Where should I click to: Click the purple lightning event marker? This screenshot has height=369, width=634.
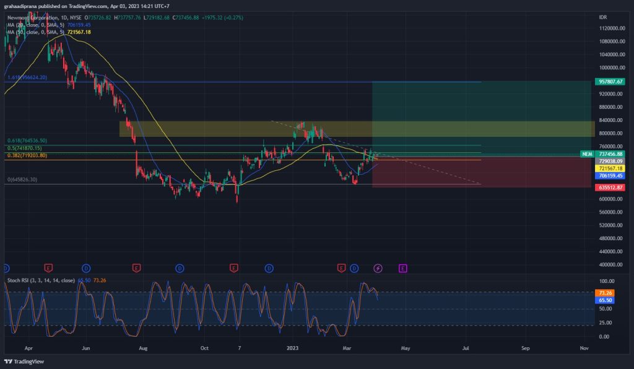click(378, 268)
